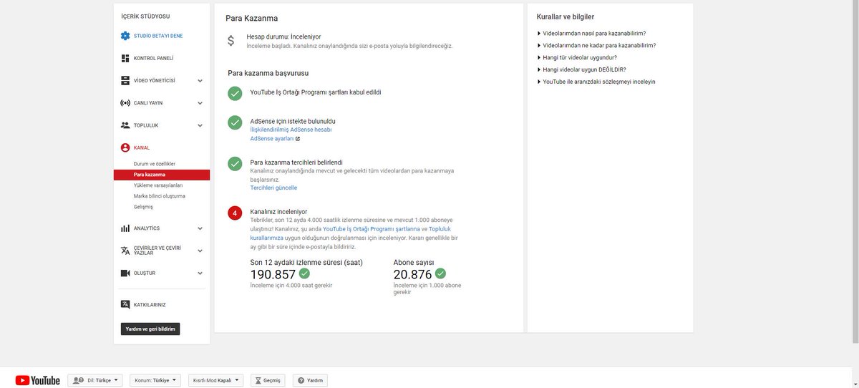Click the Kontrol Paneli dashboard icon
Image resolution: width=859 pixels, height=388 pixels.
[125, 58]
